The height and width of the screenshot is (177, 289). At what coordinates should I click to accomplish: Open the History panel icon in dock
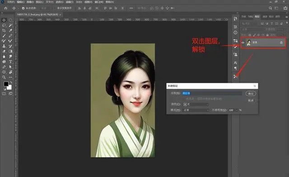point(235,19)
